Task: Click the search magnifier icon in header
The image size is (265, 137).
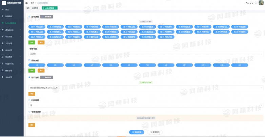Action: point(247,3)
